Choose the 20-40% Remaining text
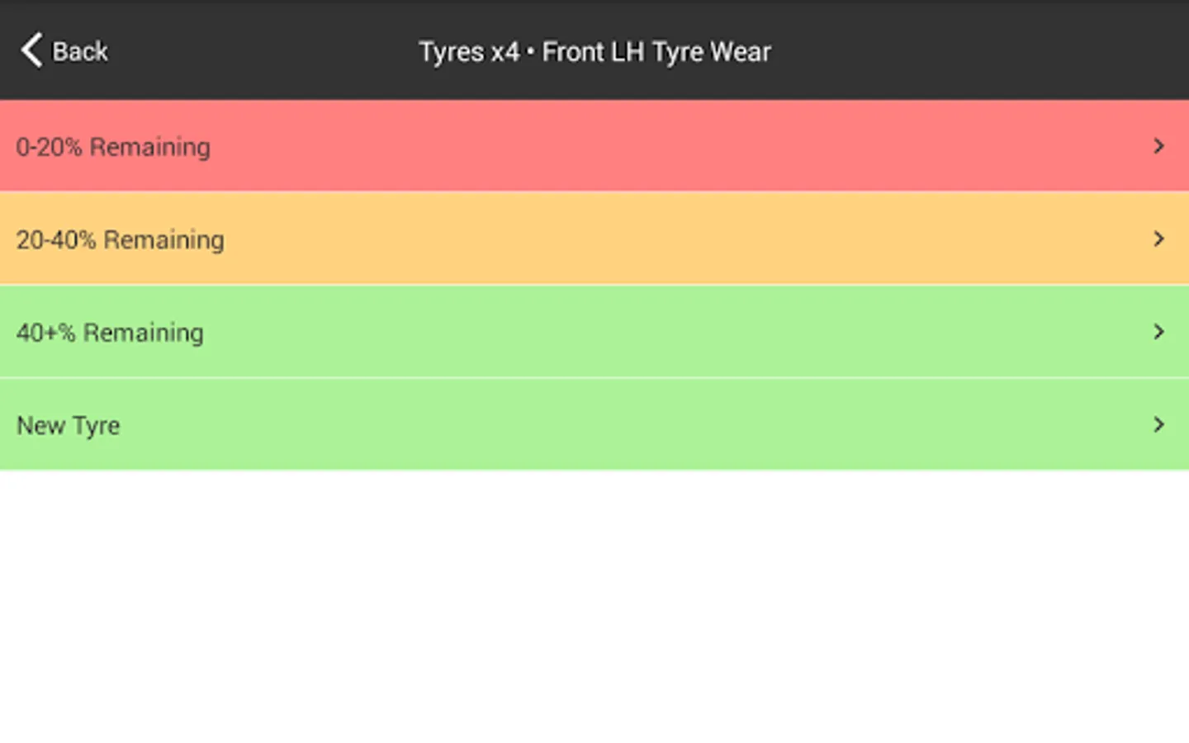The width and height of the screenshot is (1189, 743). click(x=121, y=239)
